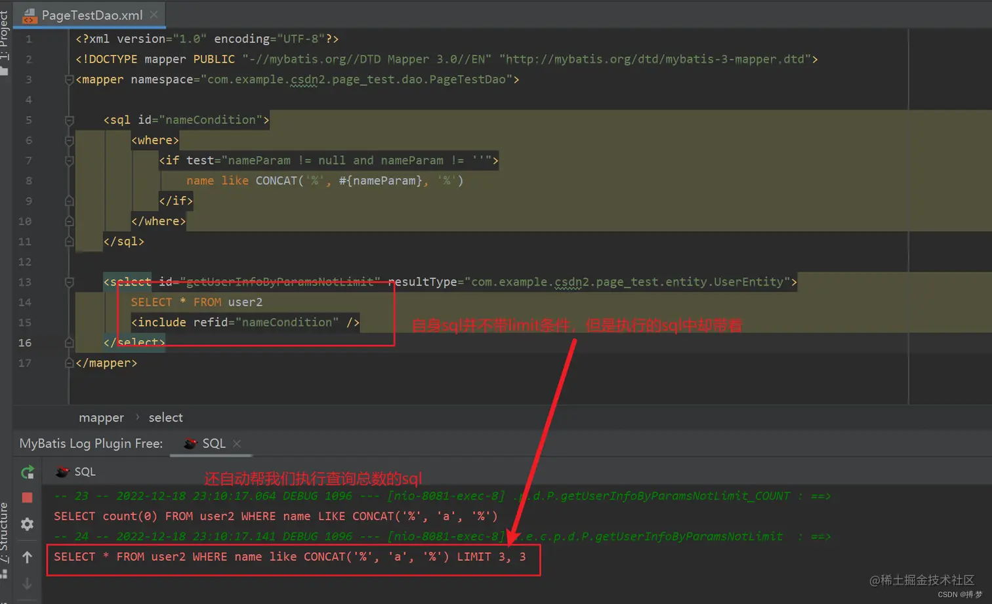
Task: Collapse the mapper tag fold on line 3
Action: (69, 80)
